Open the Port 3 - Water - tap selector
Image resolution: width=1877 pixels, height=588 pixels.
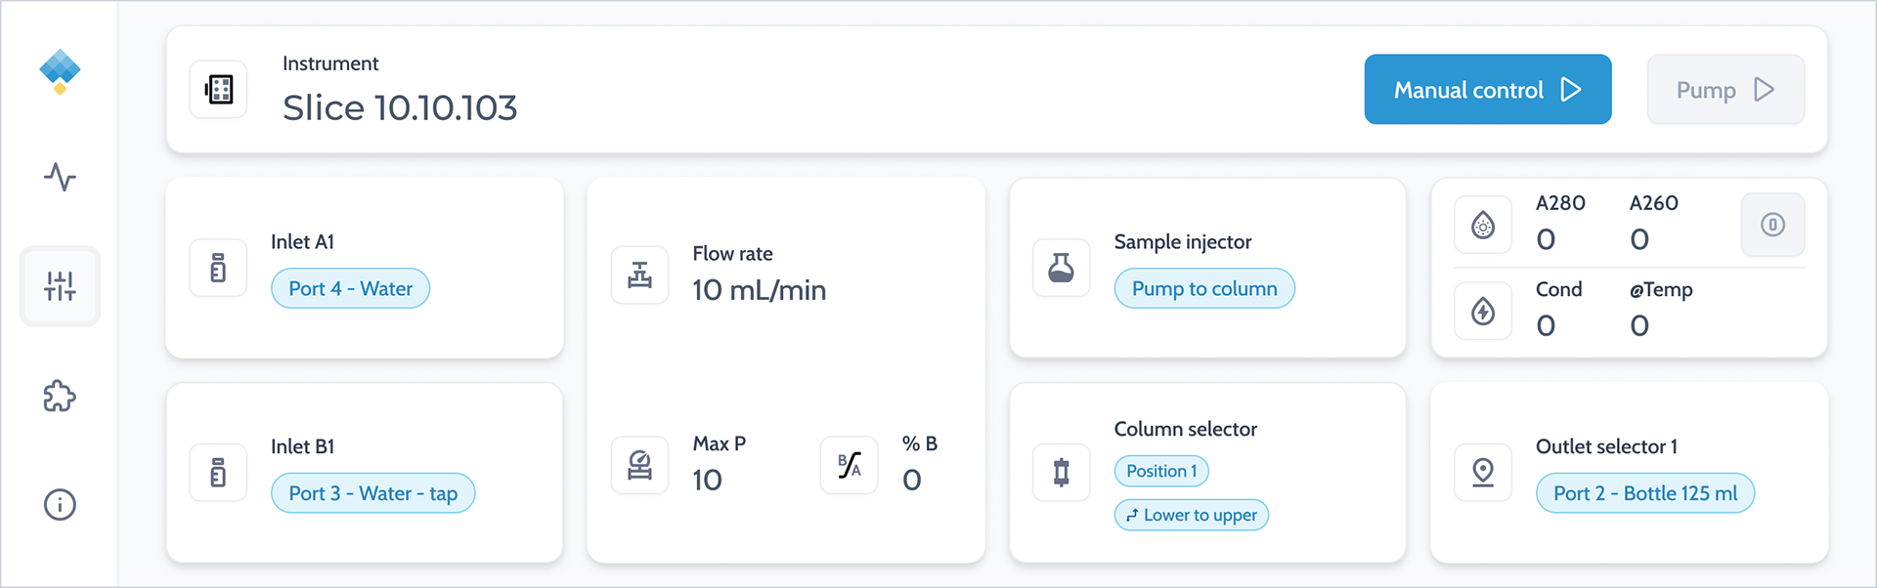[x=372, y=493]
